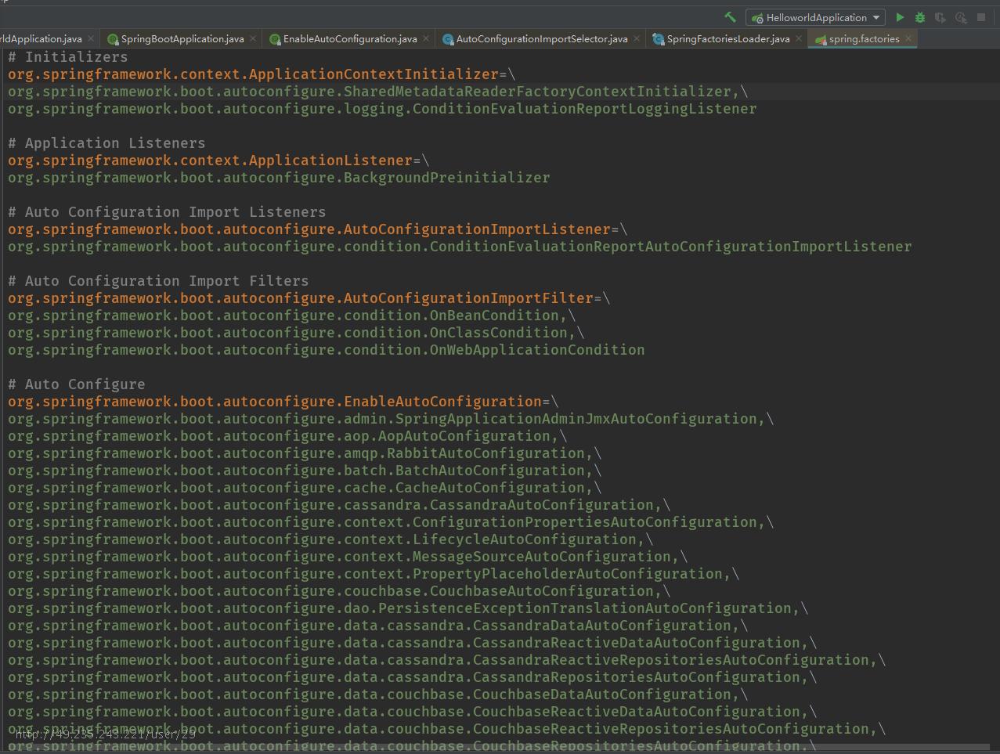Viewport: 1000px width, 754px height.
Task: Click the ConditionEvaluationReportLoggingListener line
Action: 382,109
